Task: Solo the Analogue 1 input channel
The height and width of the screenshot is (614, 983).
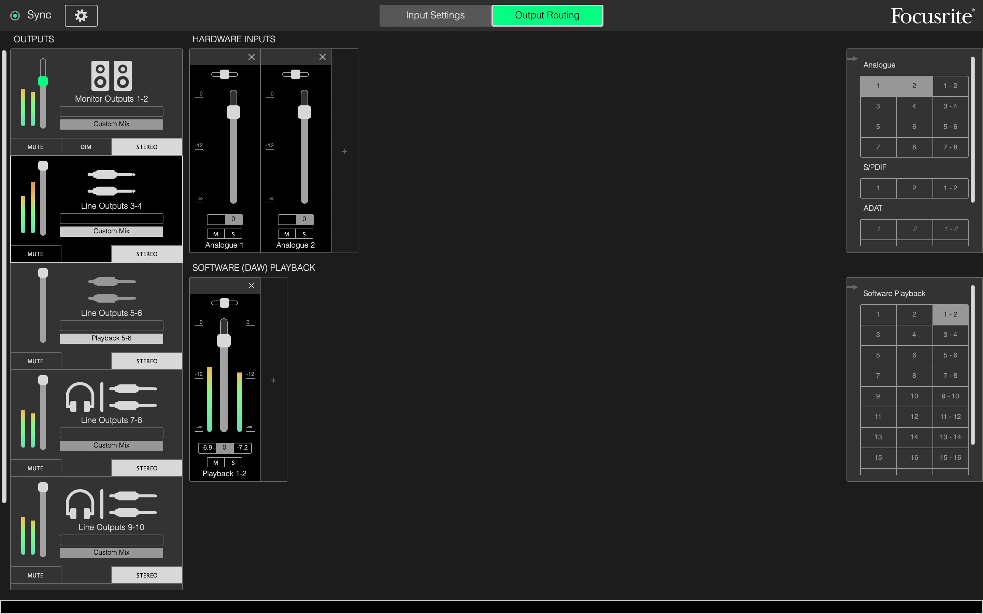Action: pyautogui.click(x=233, y=234)
